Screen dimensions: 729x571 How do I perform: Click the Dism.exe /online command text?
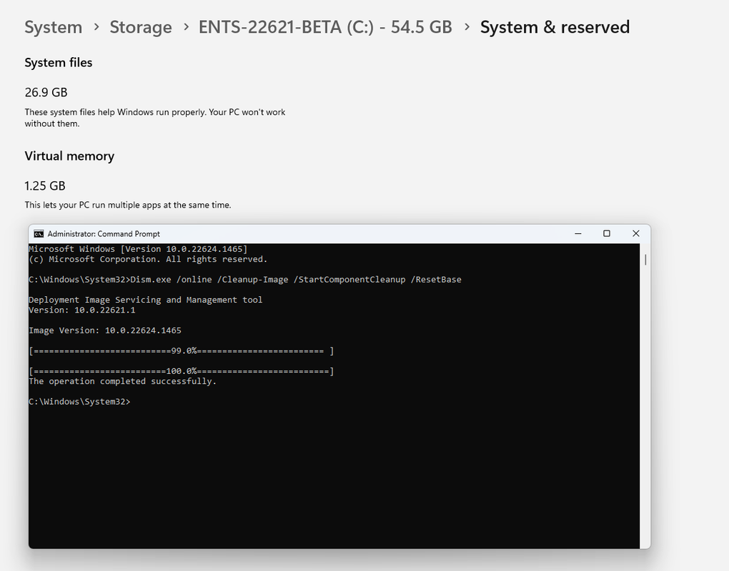click(296, 280)
